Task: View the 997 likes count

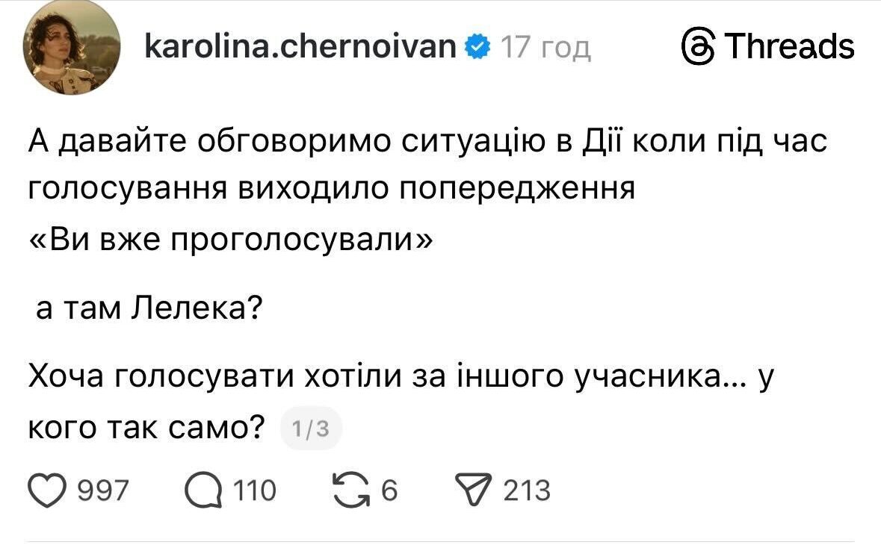Action: [x=104, y=491]
